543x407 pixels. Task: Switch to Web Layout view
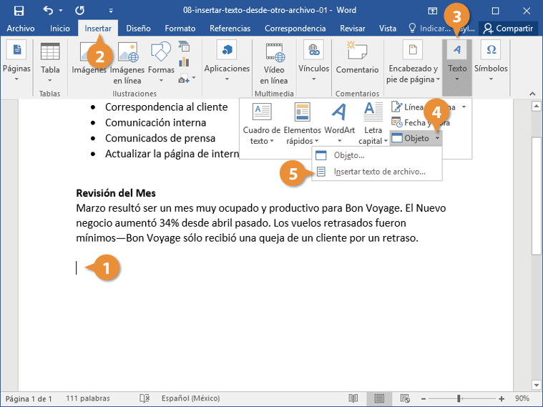coord(405,398)
